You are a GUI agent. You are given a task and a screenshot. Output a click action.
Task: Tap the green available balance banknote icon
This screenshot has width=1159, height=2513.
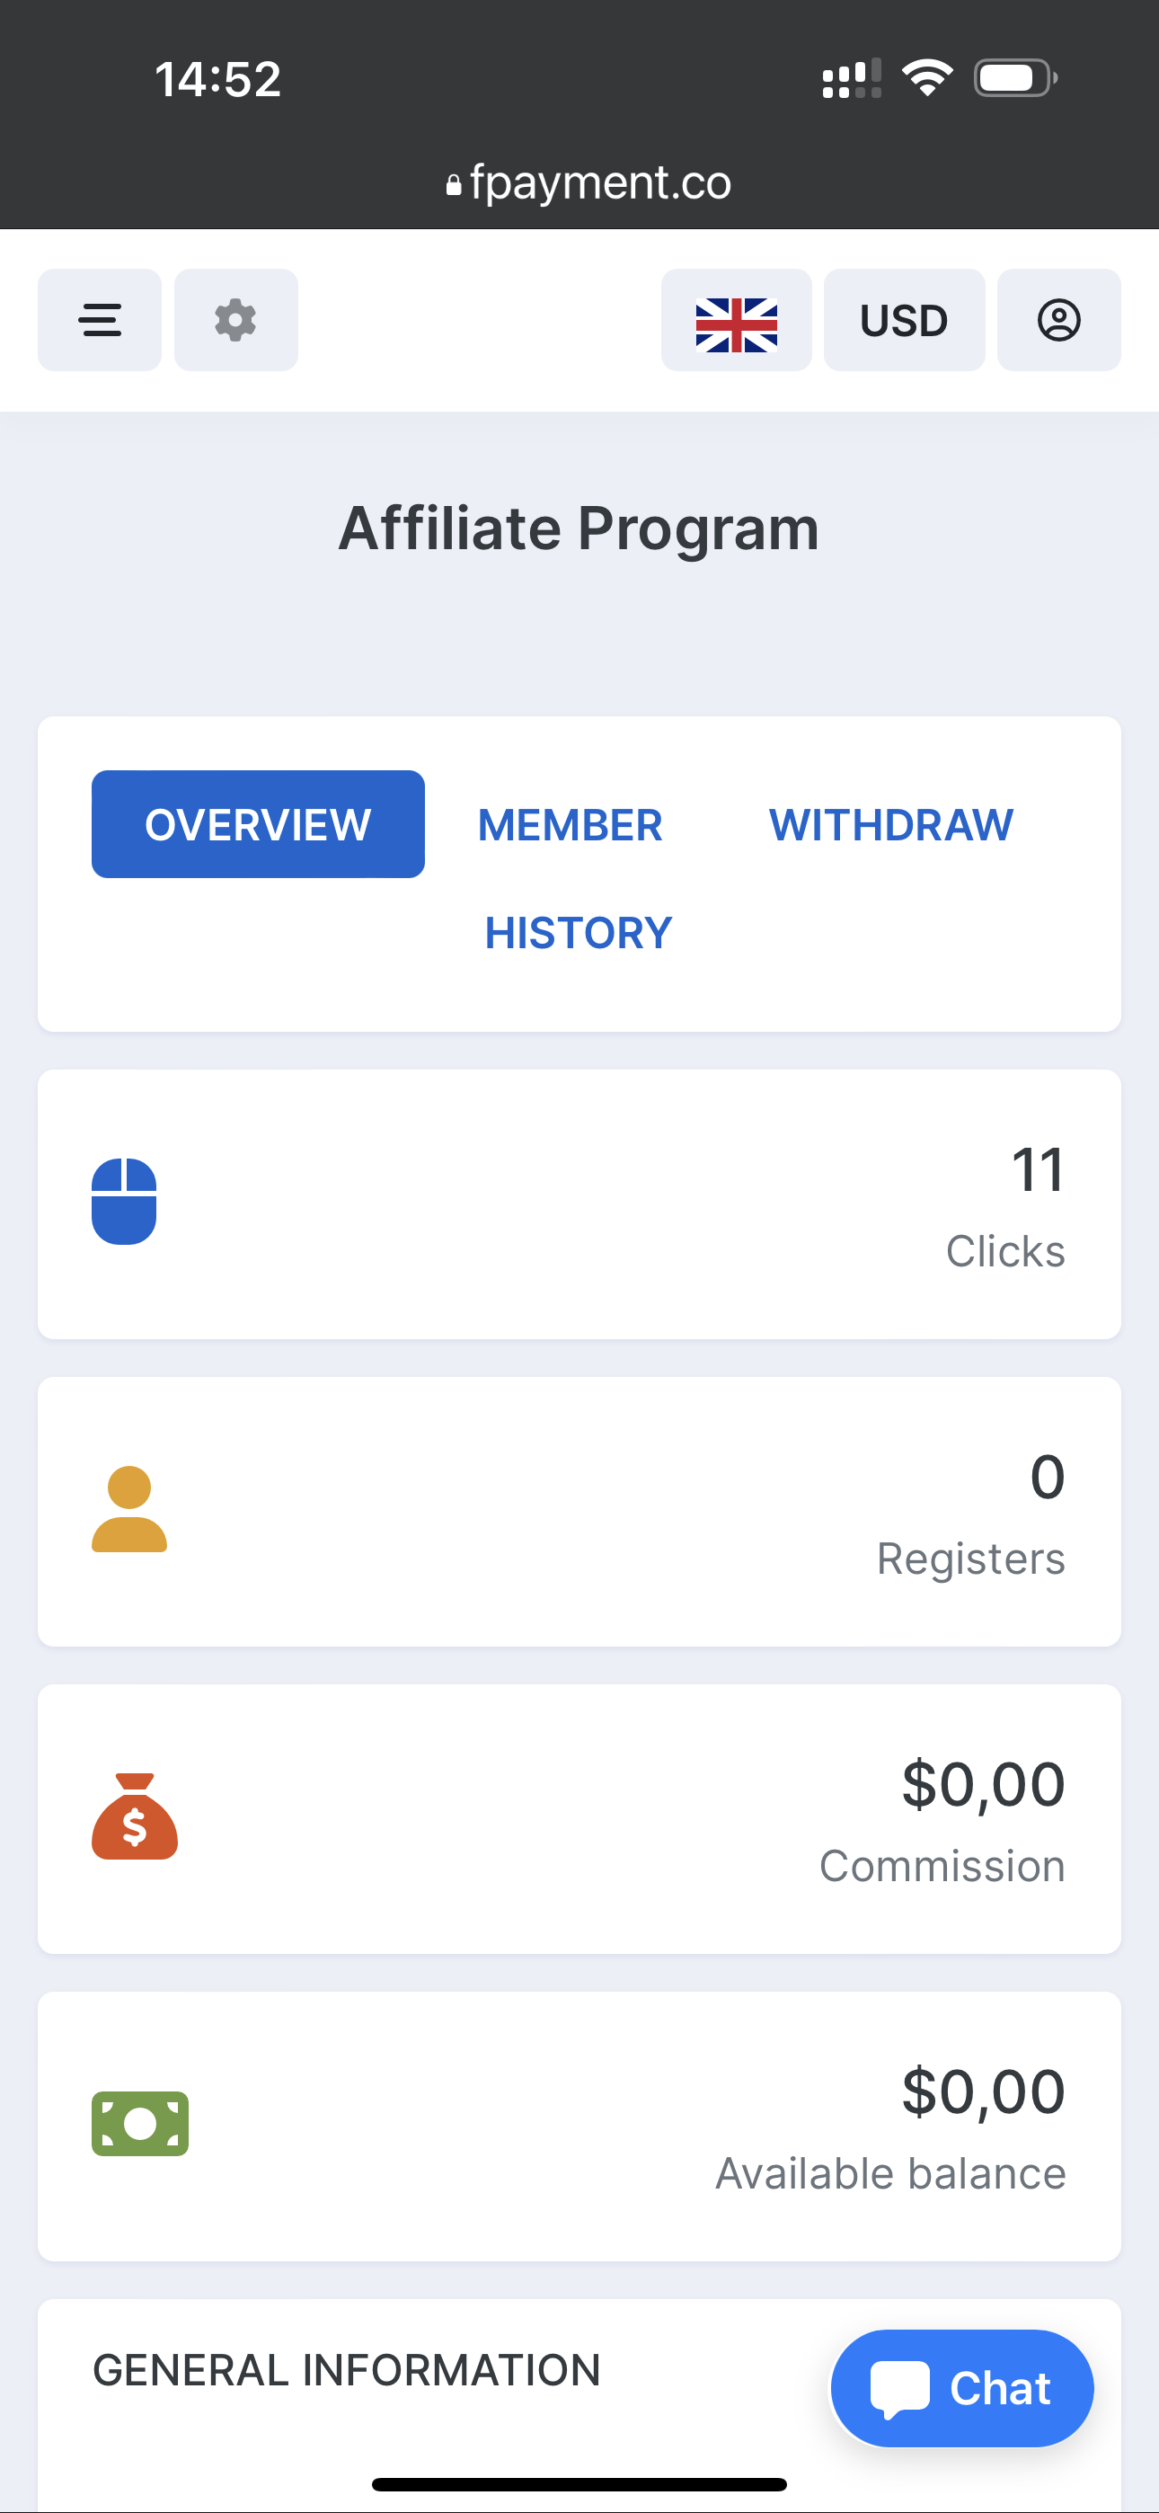tap(140, 2124)
